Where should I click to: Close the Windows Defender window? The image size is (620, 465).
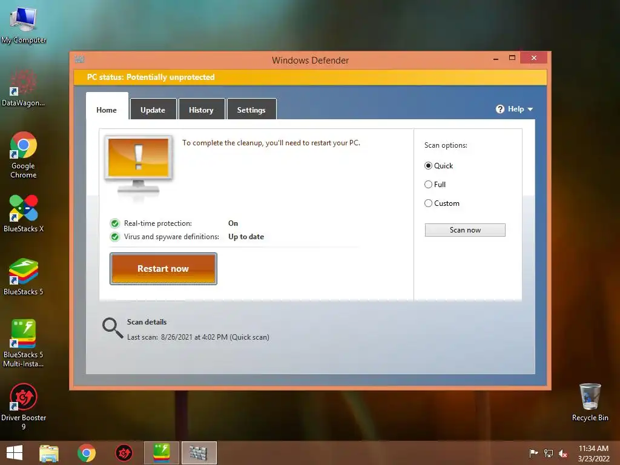pos(534,58)
